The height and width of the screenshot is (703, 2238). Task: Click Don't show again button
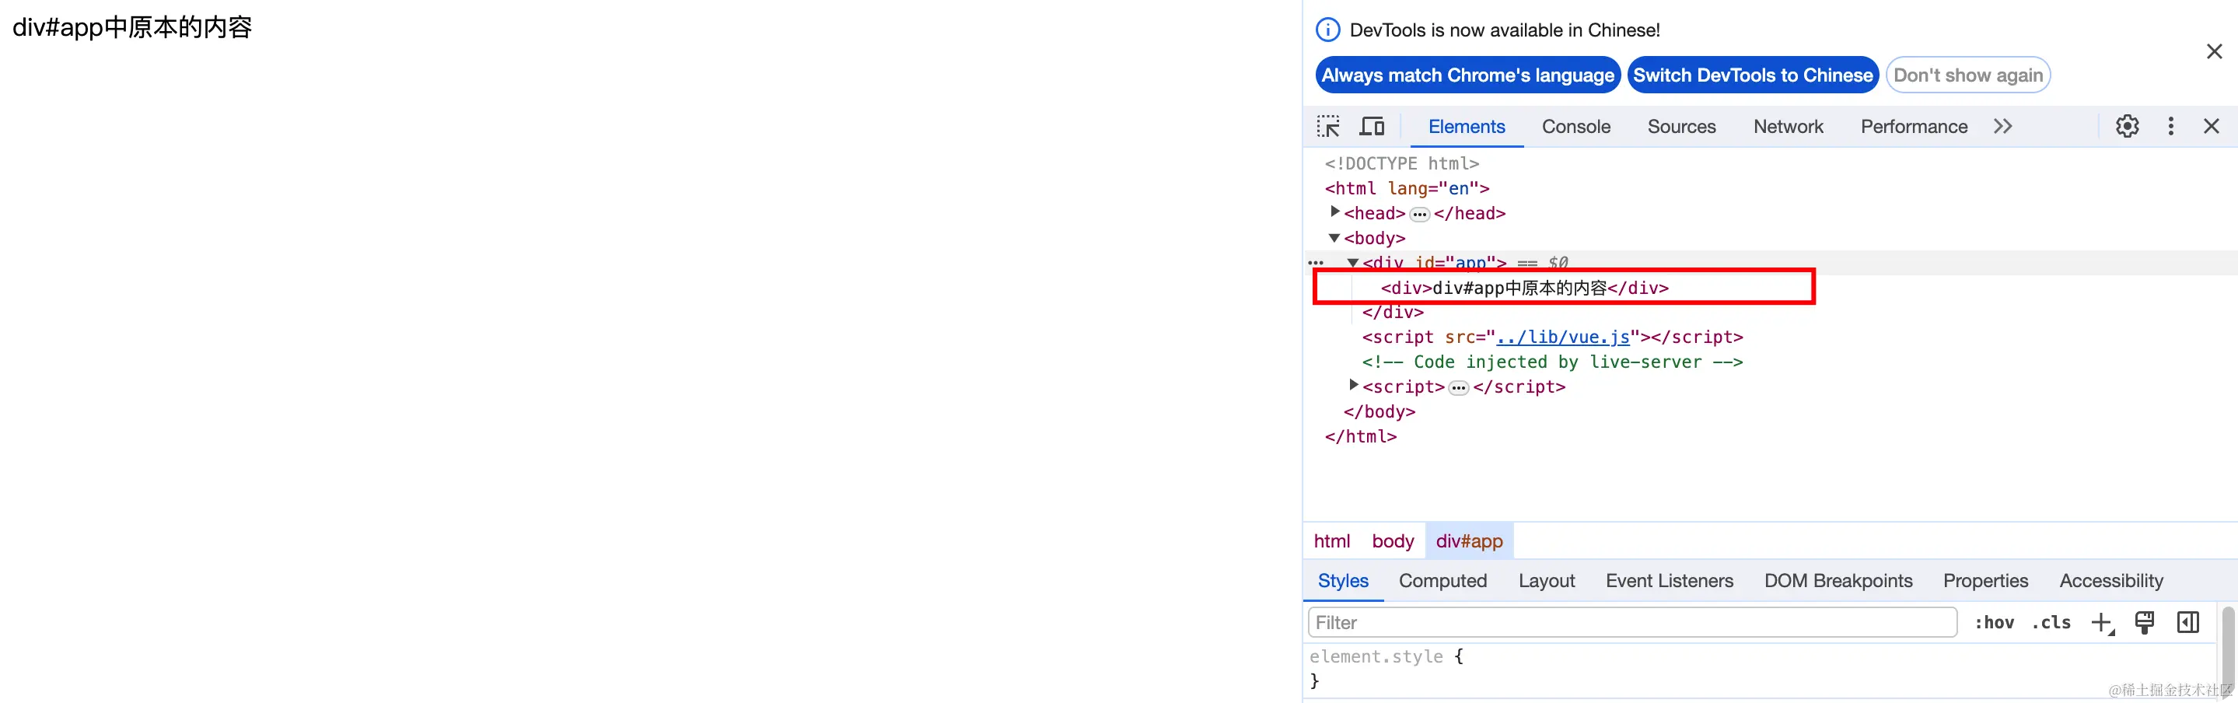(x=1969, y=75)
